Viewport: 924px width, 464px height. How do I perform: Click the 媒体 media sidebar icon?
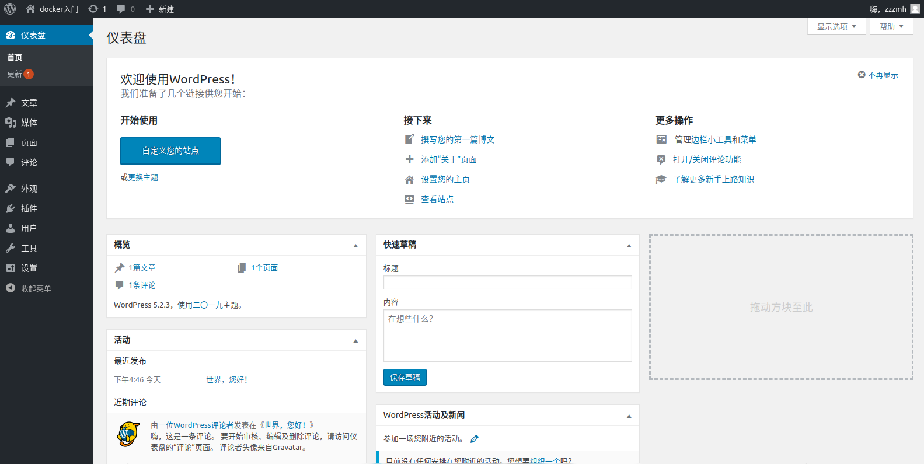point(11,123)
